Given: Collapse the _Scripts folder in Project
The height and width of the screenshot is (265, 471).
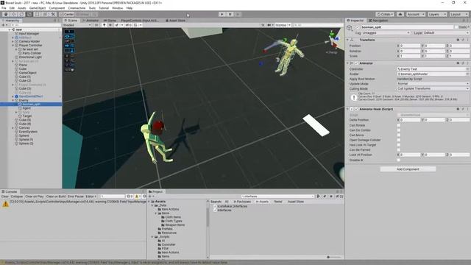Looking at the screenshot, I should point(152,237).
